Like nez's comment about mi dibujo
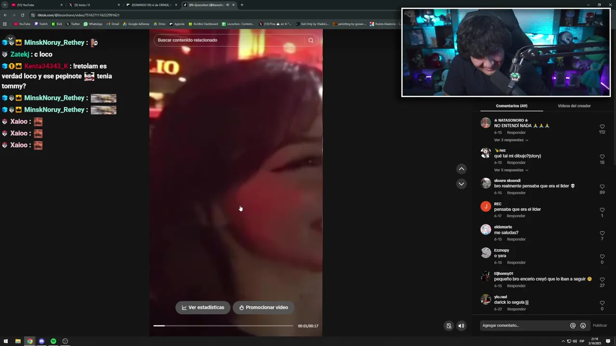The height and width of the screenshot is (346, 616). coord(602,157)
